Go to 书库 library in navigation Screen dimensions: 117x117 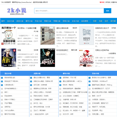(x=100, y=21)
